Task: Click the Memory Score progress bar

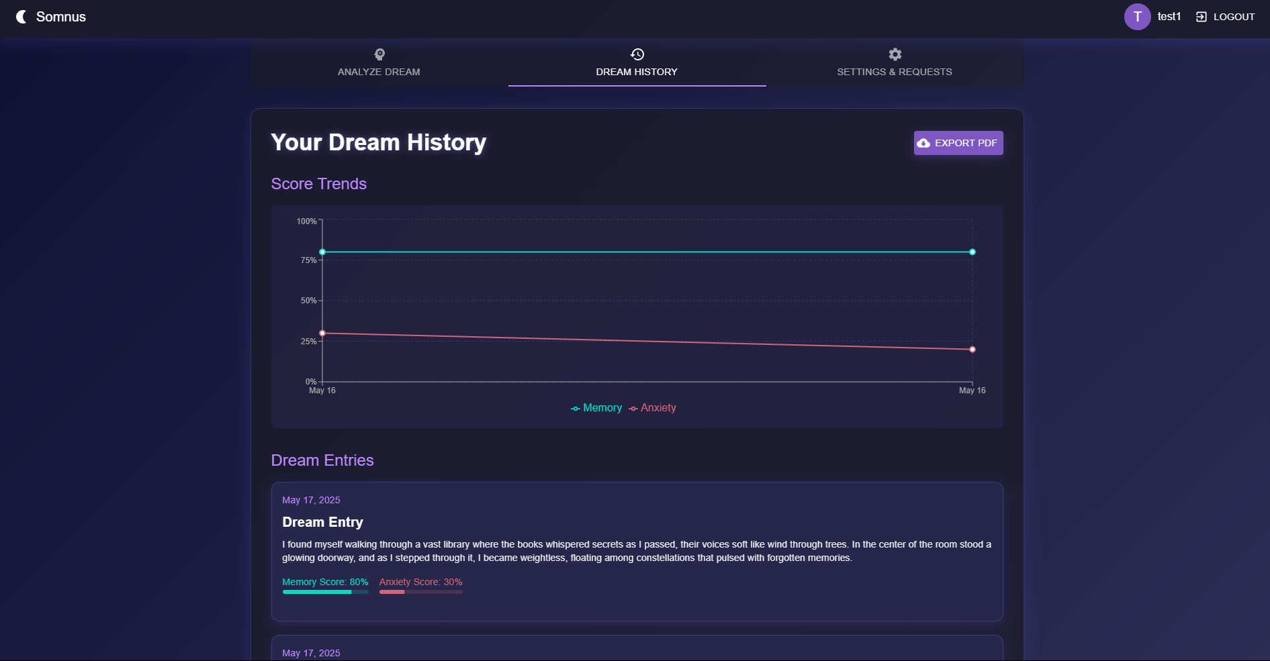Action: (325, 592)
